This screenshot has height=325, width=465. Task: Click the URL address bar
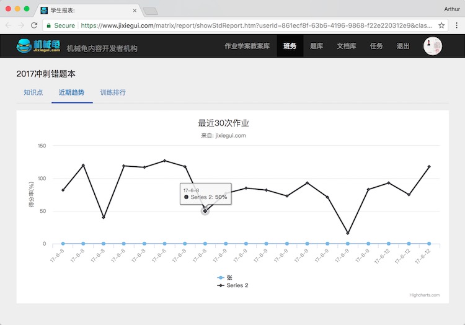coord(248,25)
